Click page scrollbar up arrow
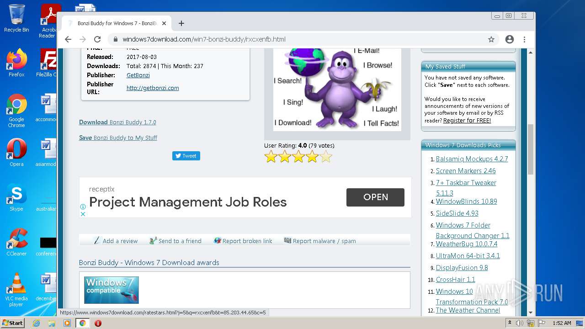The height and width of the screenshot is (329, 585). pos(531,53)
